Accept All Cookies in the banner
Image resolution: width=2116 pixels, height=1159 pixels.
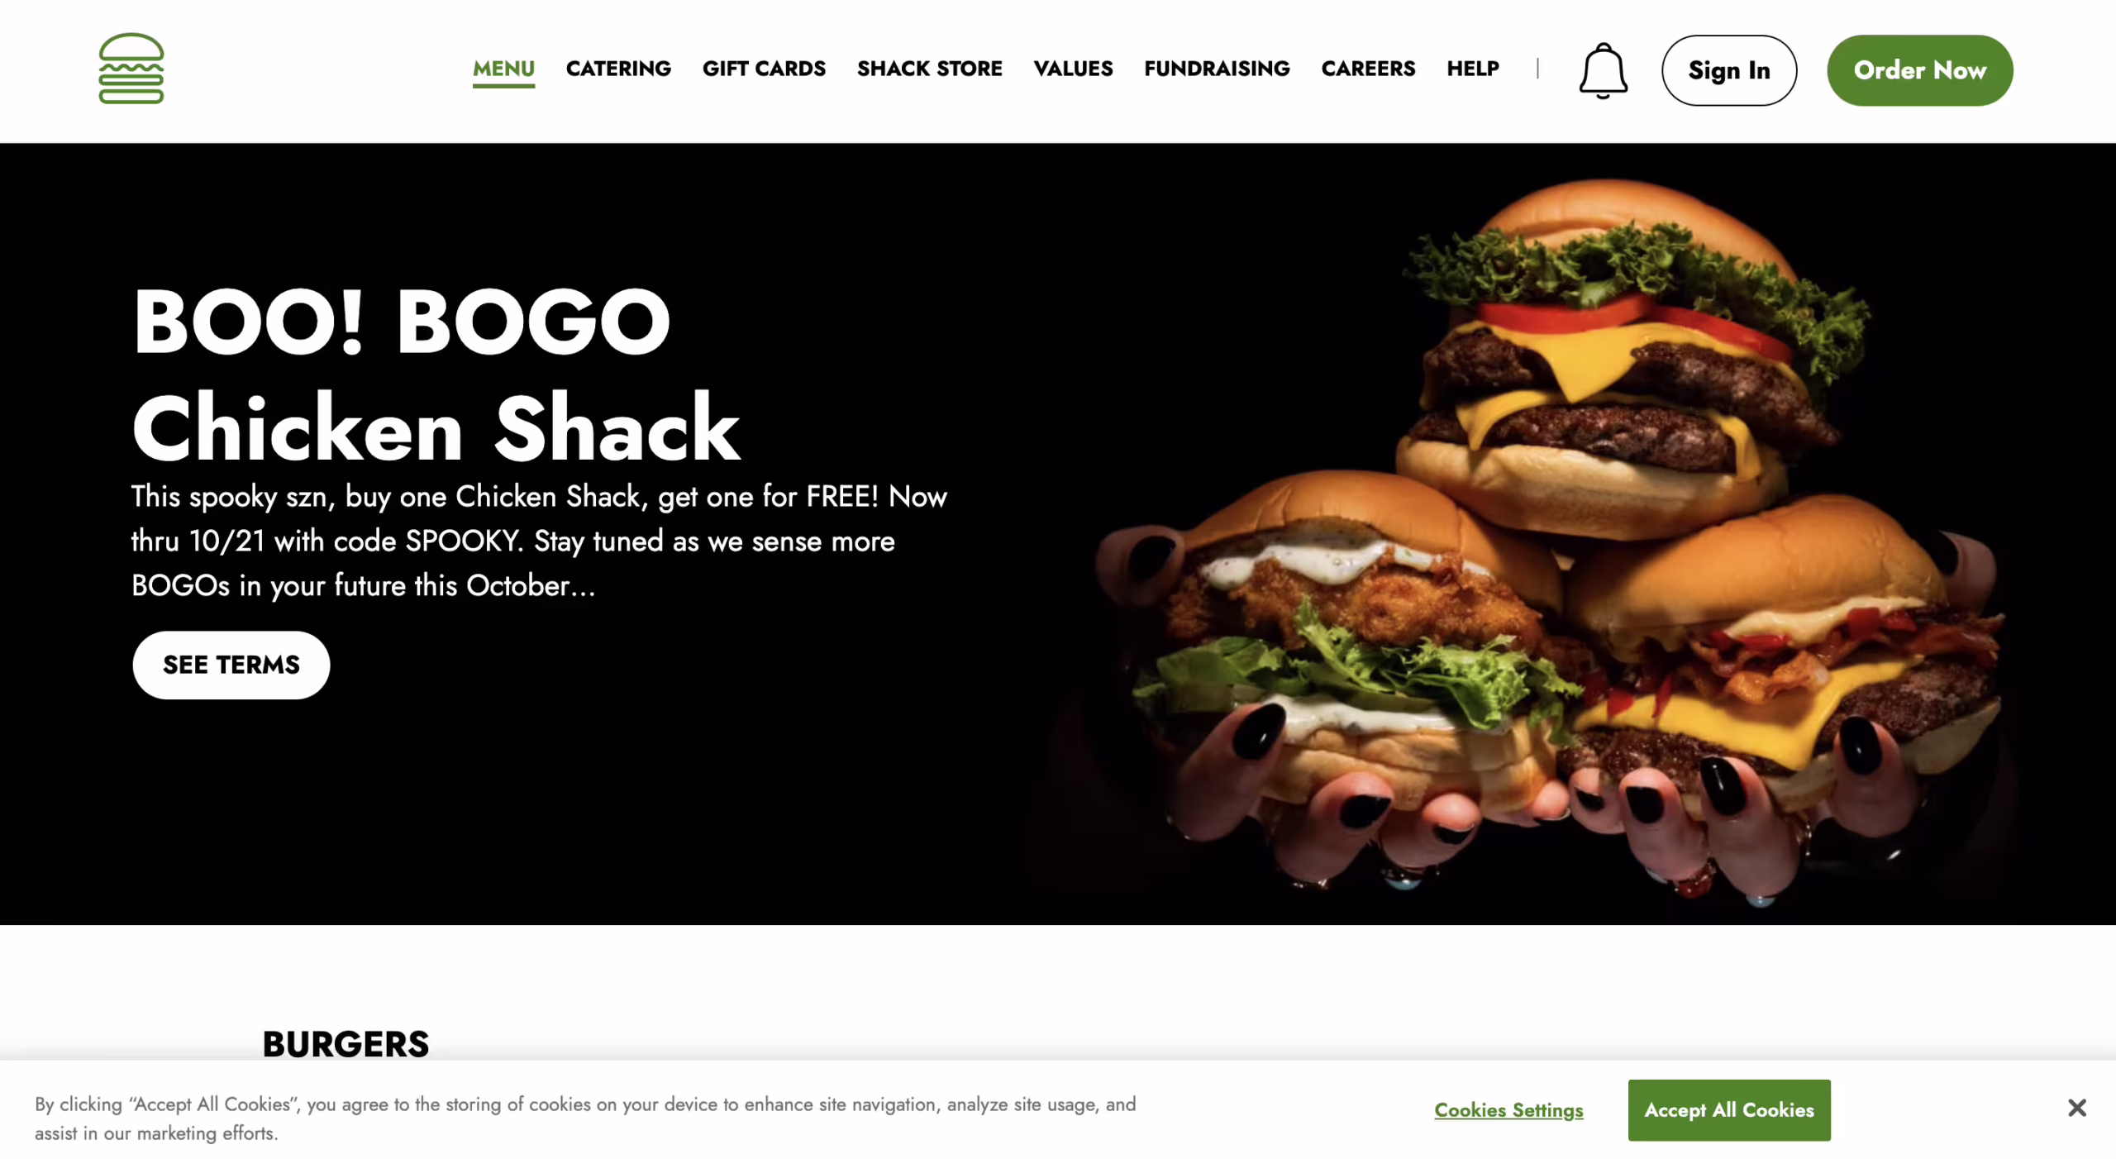coord(1728,1109)
